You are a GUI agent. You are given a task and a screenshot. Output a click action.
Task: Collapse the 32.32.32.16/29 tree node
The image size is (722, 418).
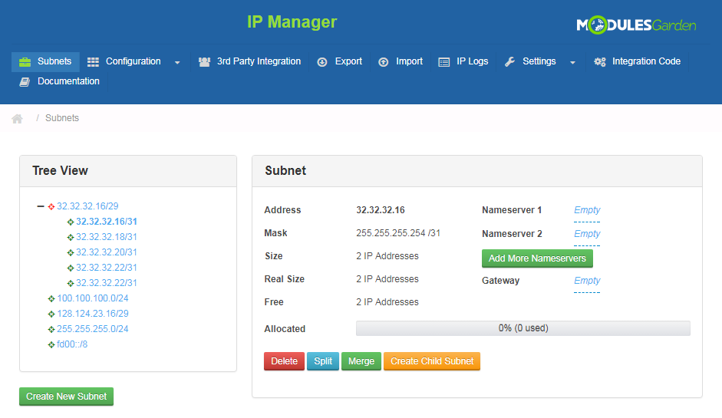point(41,206)
